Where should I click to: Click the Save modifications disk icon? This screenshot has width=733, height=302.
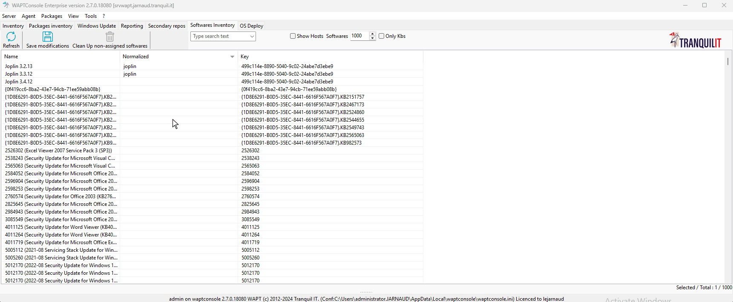tap(48, 37)
